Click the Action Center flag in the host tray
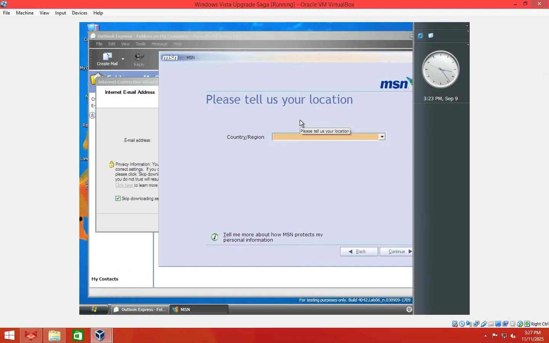This screenshot has width=549, height=343. 494,336
